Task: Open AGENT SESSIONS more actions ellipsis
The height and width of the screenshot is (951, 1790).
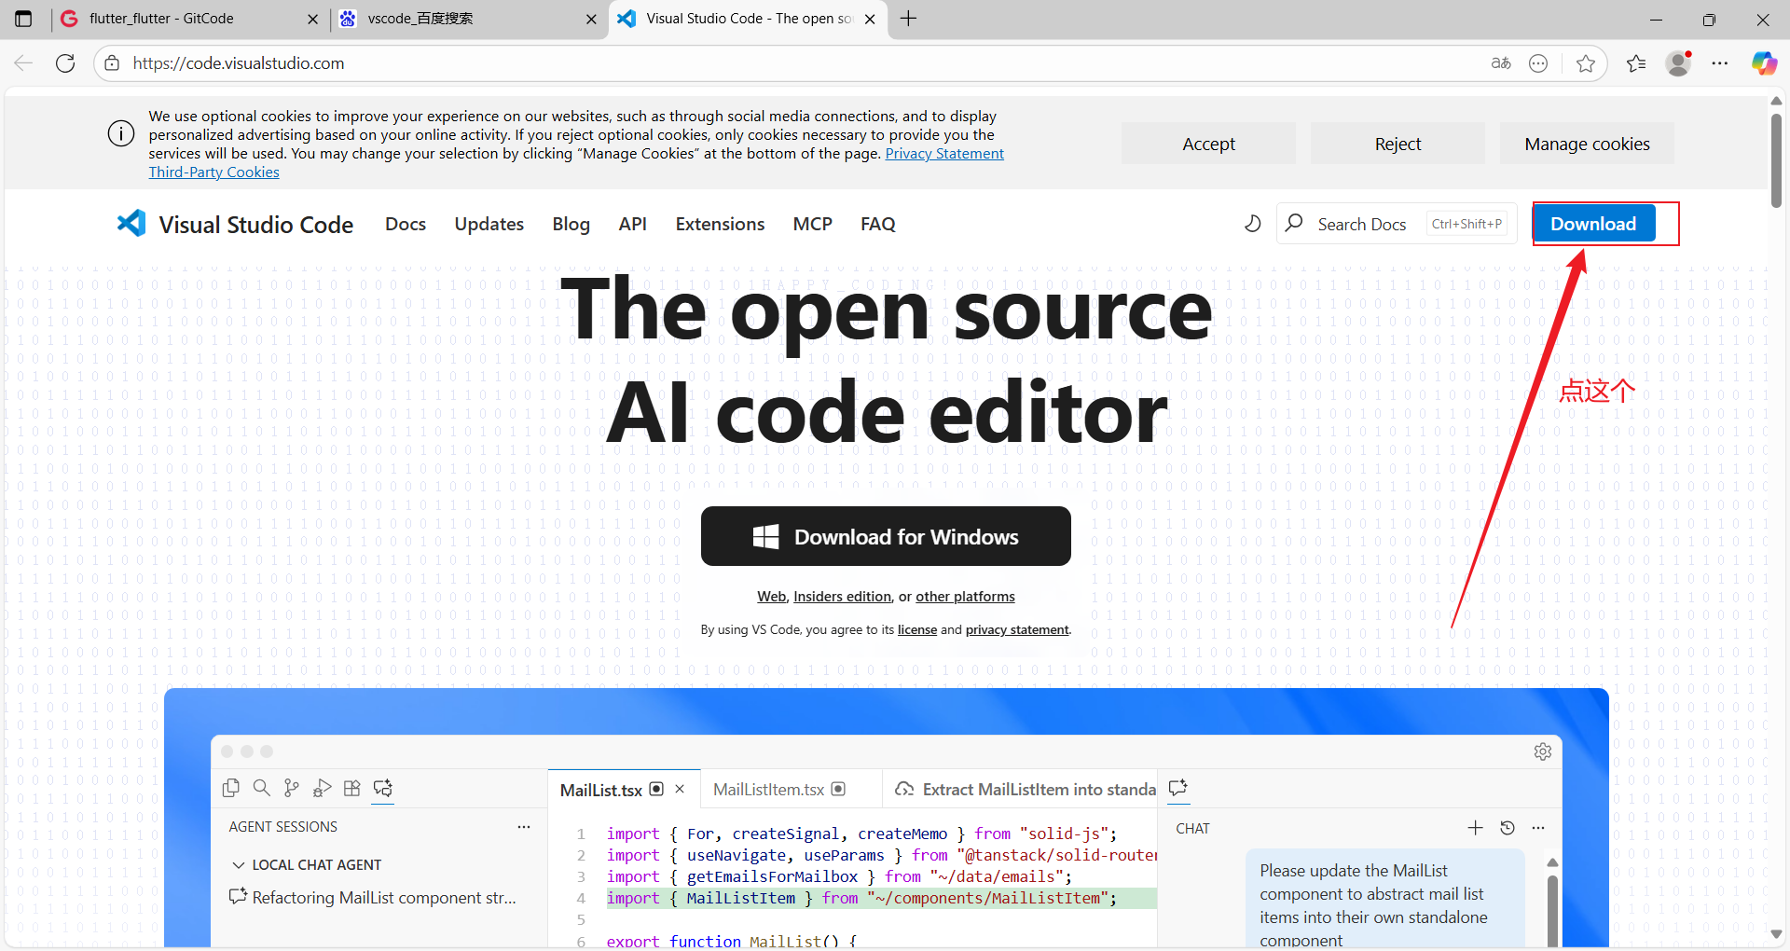Action: 524,827
